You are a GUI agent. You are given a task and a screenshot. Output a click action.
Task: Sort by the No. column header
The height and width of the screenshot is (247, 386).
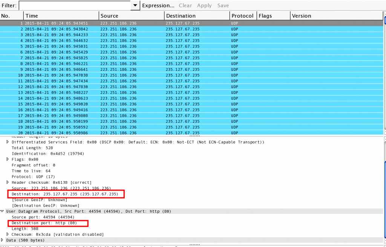(x=12, y=16)
